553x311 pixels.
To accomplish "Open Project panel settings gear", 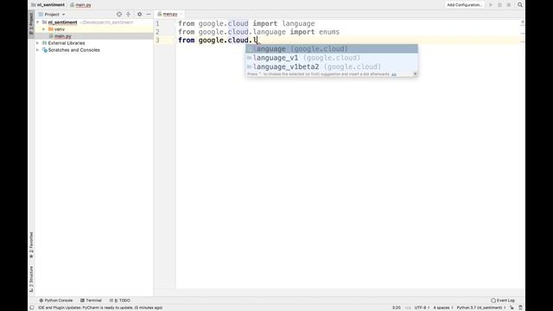I will point(139,14).
